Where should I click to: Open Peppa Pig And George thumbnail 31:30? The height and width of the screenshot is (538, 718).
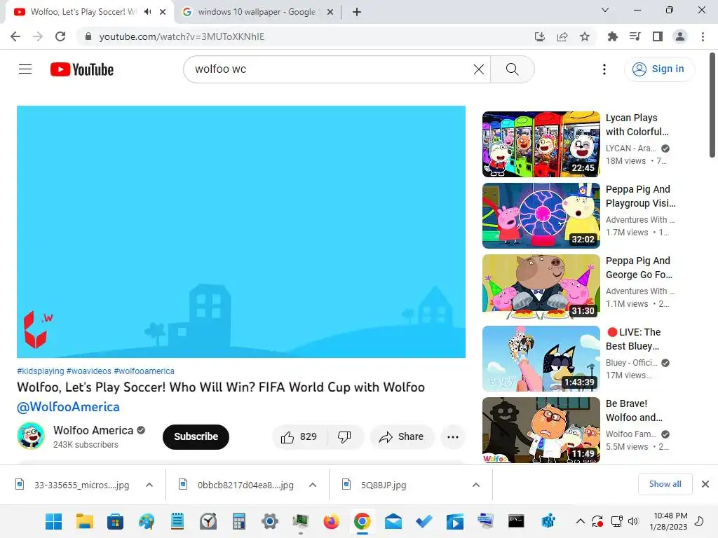click(x=541, y=287)
